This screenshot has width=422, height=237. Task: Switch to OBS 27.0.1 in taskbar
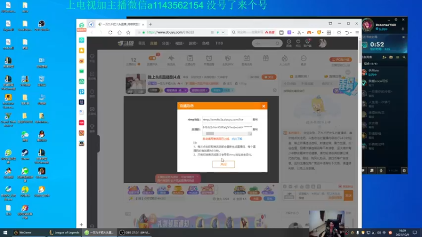tap(135, 233)
